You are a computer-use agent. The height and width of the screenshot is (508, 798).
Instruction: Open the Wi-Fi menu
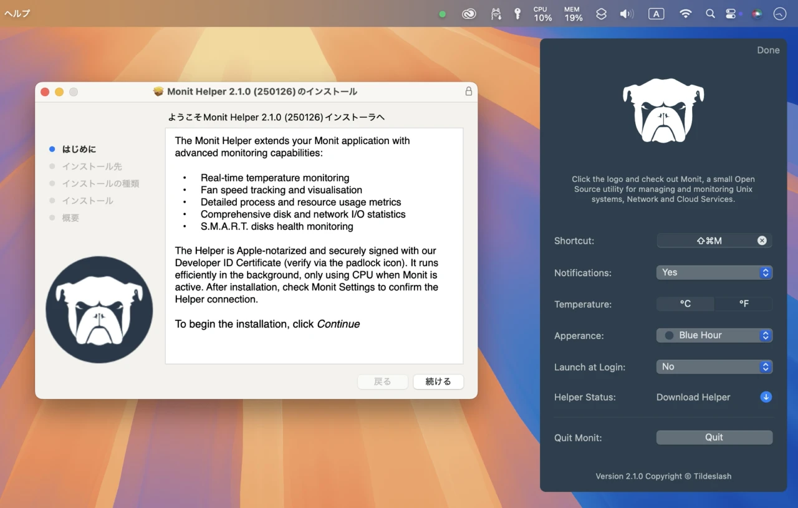coord(686,14)
